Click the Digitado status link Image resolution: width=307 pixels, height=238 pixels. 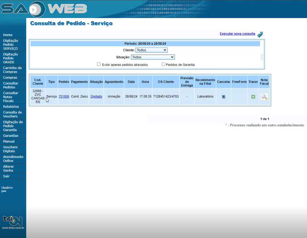(x=96, y=96)
